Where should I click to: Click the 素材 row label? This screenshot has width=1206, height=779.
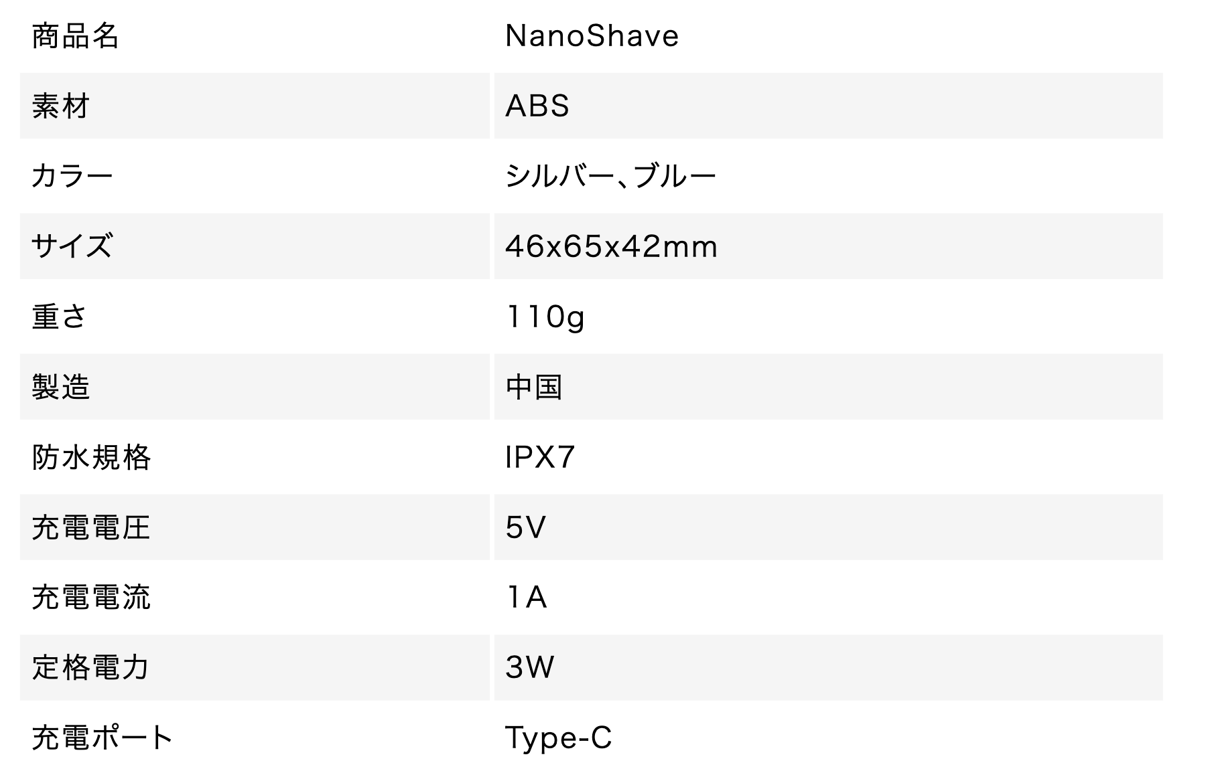[60, 106]
